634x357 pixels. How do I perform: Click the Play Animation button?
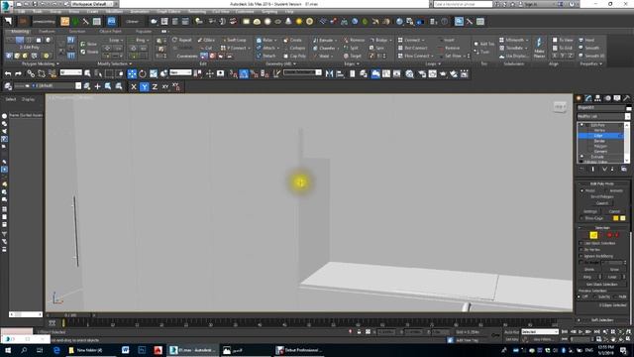point(581,332)
